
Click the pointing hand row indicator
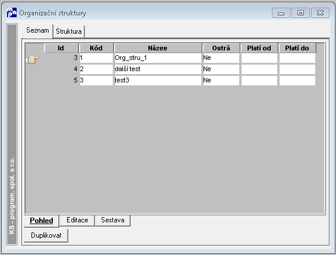33,59
